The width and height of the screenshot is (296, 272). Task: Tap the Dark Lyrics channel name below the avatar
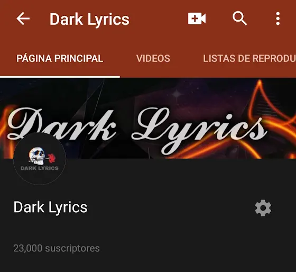tap(50, 207)
